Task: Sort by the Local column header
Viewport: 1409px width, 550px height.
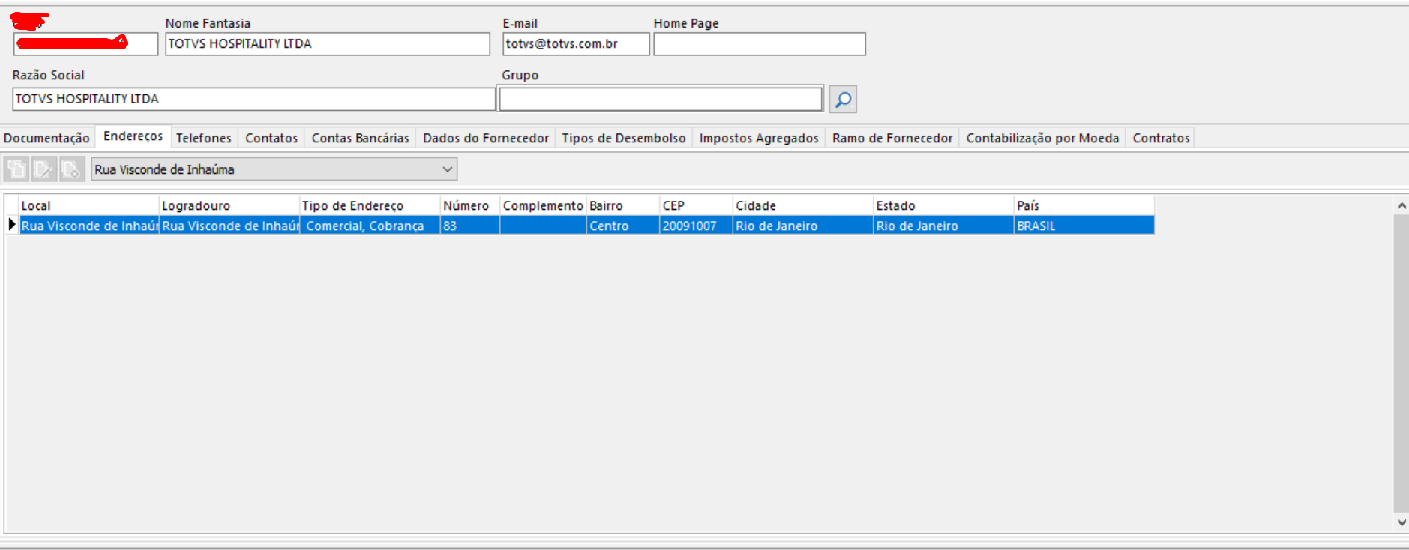Action: pos(89,205)
